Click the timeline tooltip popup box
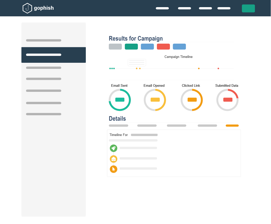The image size is (271, 224). [x=137, y=63]
